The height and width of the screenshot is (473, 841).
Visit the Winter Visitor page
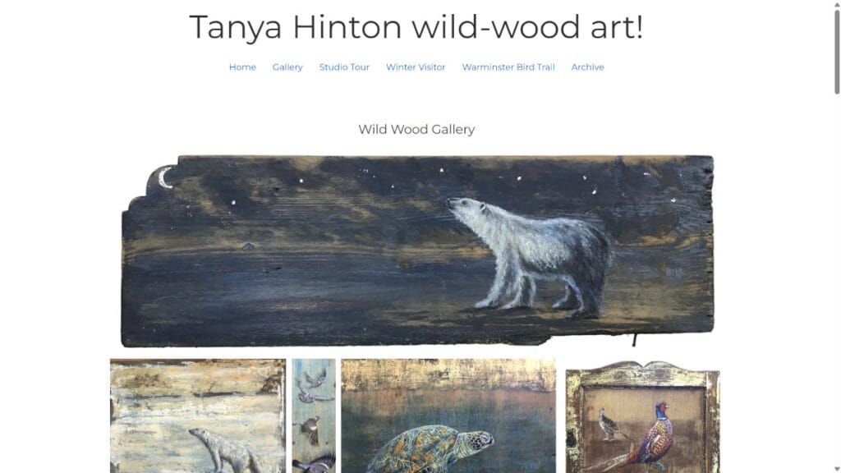(416, 67)
